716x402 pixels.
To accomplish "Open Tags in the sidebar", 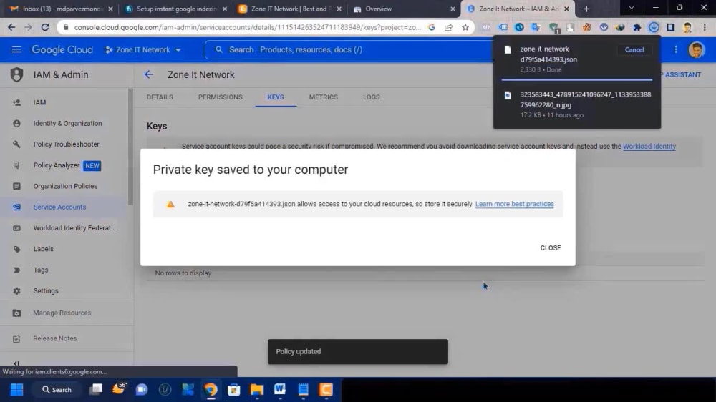I will 41,270.
